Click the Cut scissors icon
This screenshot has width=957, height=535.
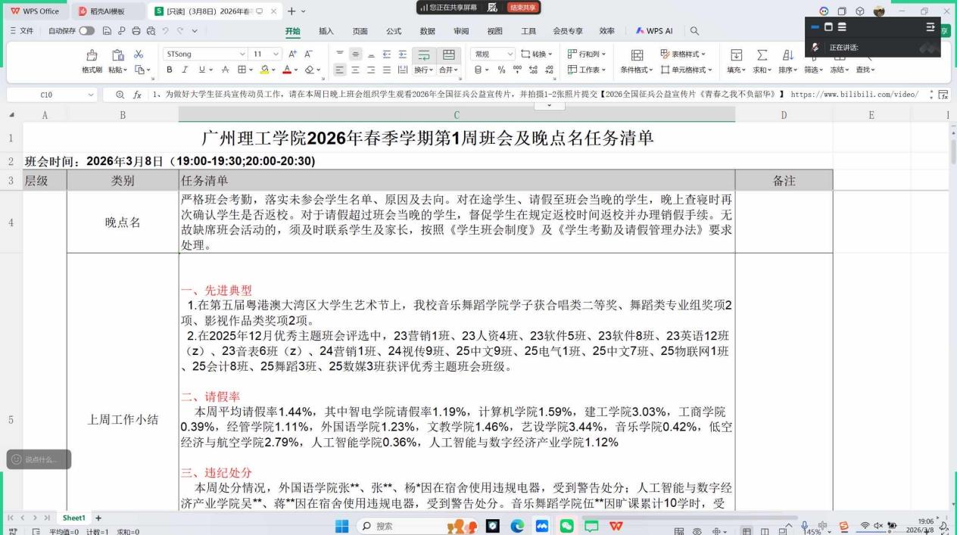tap(139, 54)
